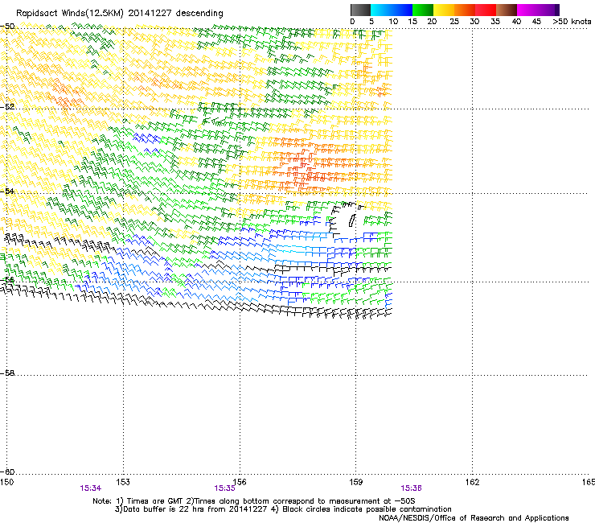Click longitude axis label 159
This screenshot has height=523, width=595.
tap(356, 482)
